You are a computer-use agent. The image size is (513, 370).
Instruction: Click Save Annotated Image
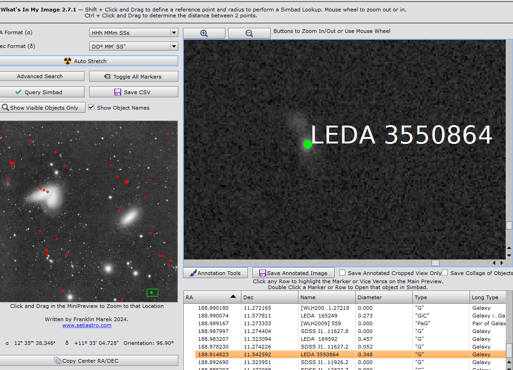[293, 273]
